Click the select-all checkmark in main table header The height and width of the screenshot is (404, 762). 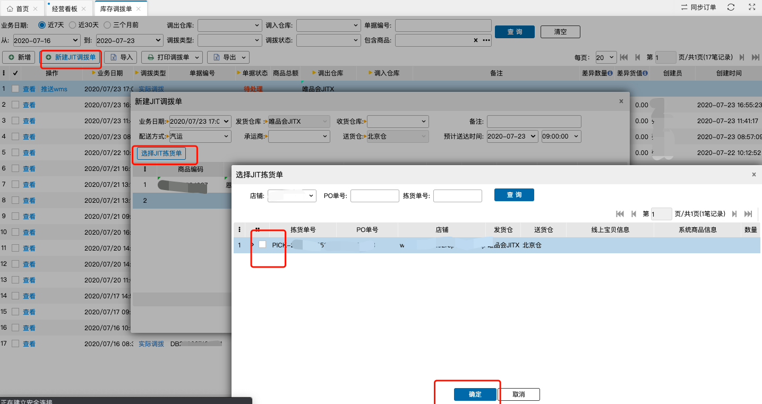(x=15, y=73)
